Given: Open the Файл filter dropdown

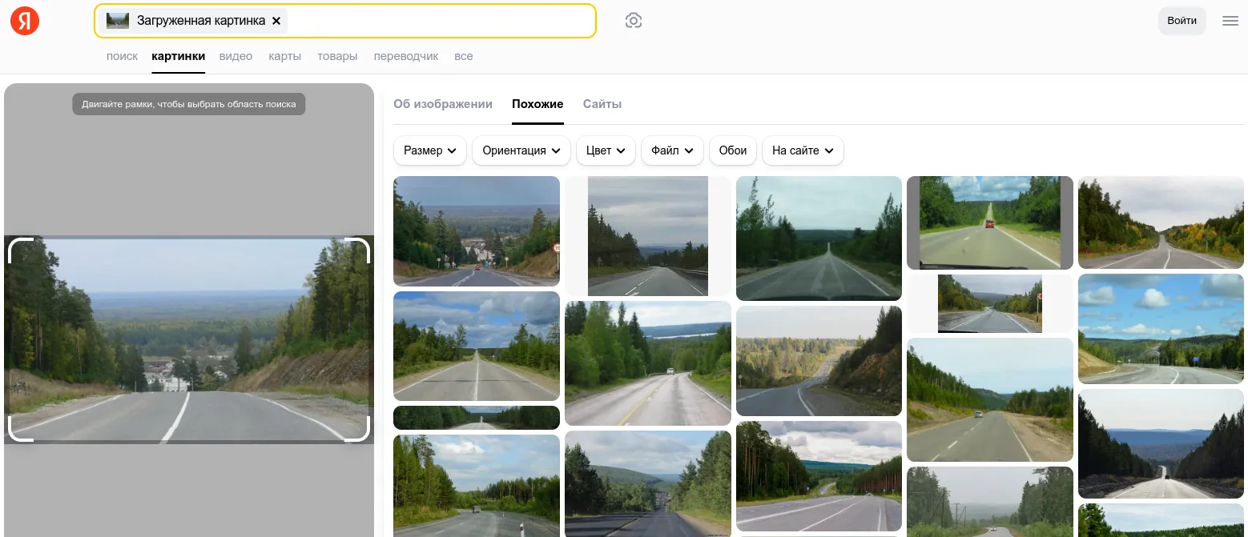Looking at the screenshot, I should pyautogui.click(x=672, y=150).
